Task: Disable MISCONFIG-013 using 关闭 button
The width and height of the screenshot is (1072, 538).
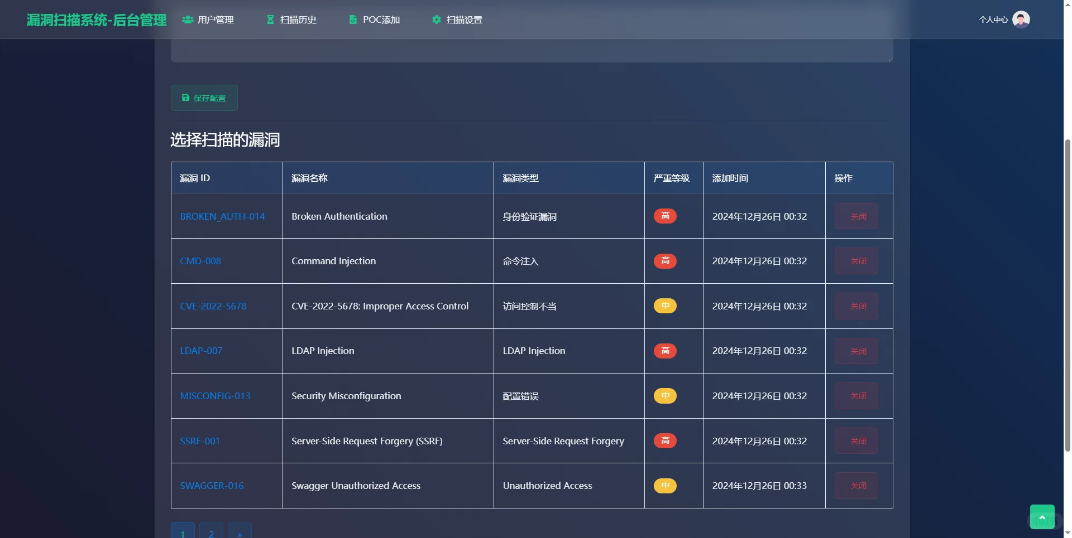Action: pyautogui.click(x=856, y=396)
